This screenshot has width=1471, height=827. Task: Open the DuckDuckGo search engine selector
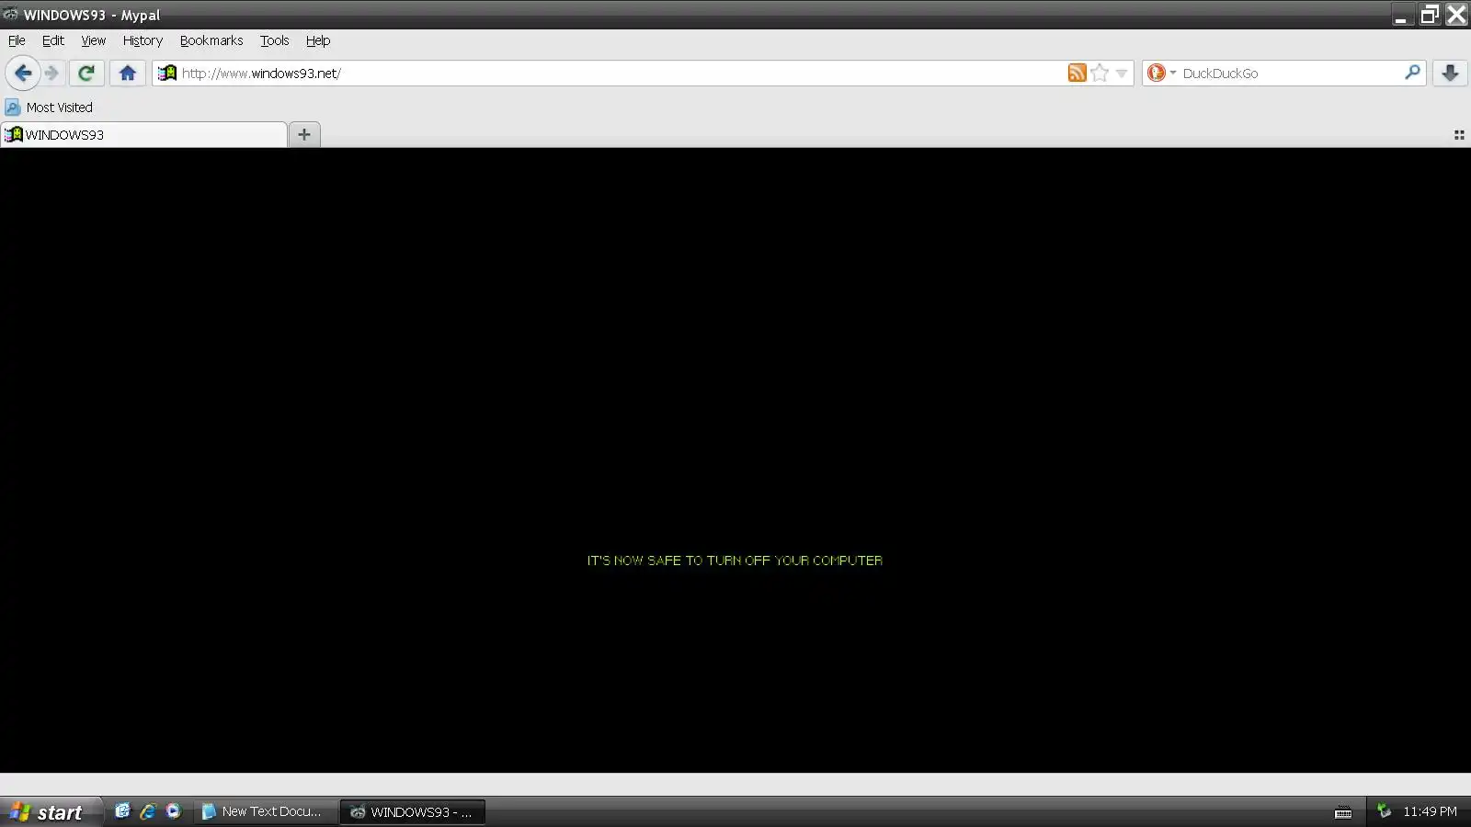[x=1161, y=73]
